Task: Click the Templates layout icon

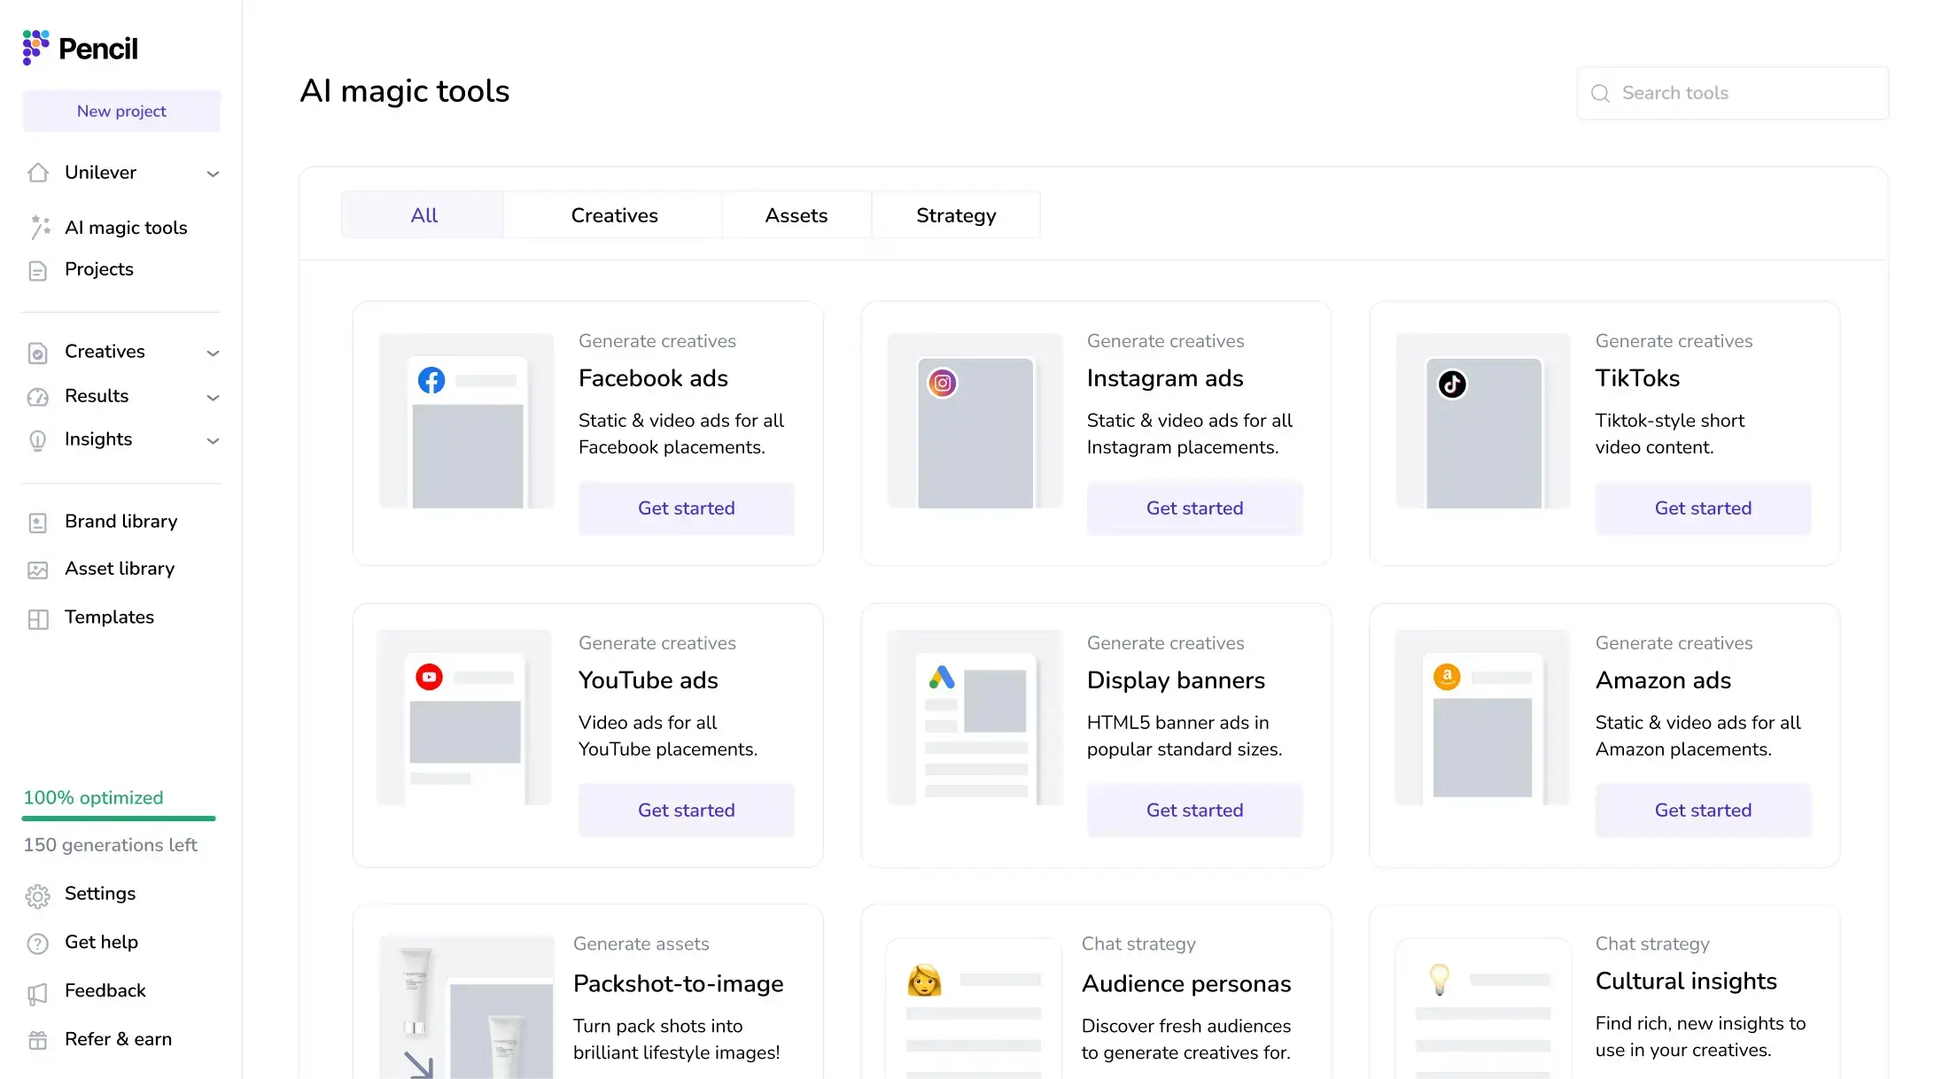Action: (x=38, y=618)
